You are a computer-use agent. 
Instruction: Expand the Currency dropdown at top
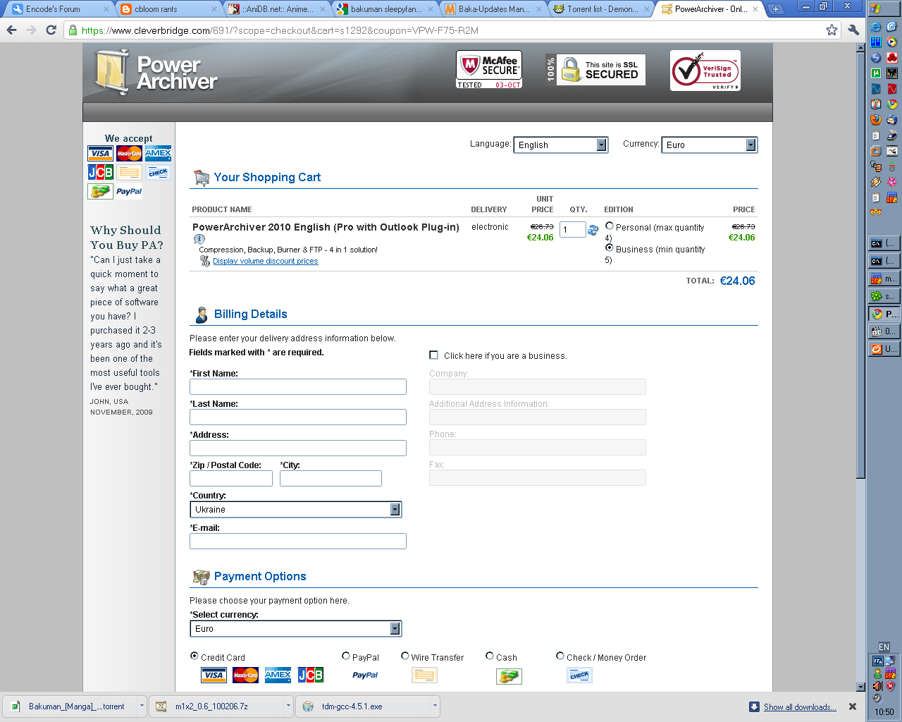pyautogui.click(x=709, y=145)
